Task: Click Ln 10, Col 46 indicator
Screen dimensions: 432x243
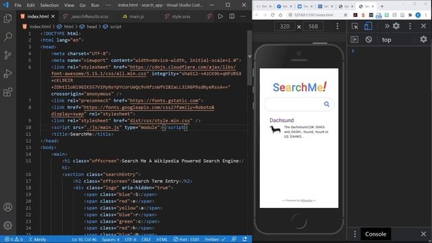Action: coord(84,240)
